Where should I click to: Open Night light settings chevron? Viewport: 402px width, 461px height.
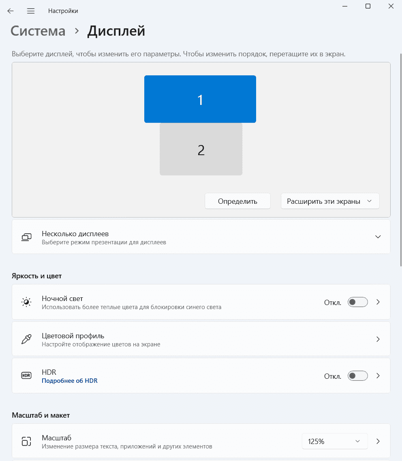(378, 302)
